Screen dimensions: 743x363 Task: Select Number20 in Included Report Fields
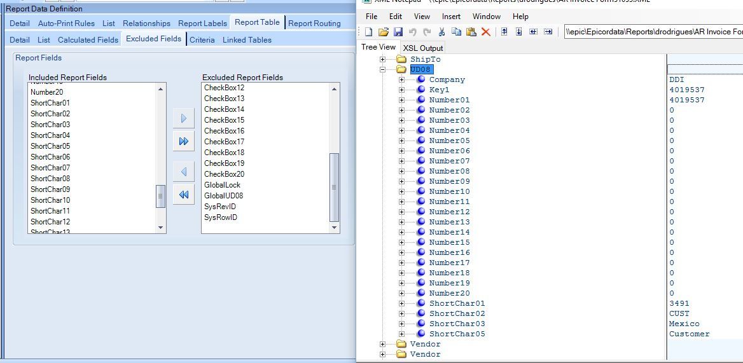point(46,92)
